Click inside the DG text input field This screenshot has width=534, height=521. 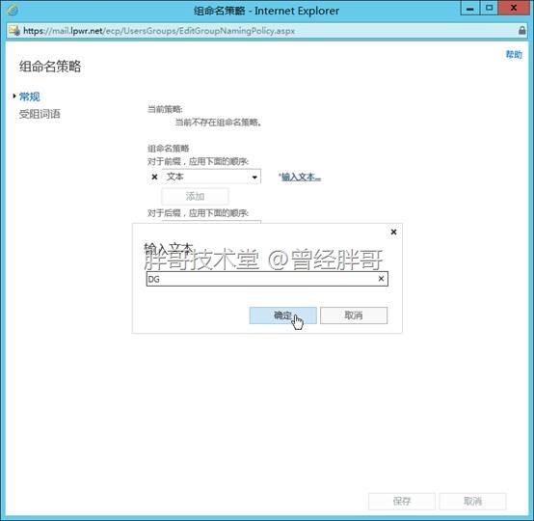(262, 279)
